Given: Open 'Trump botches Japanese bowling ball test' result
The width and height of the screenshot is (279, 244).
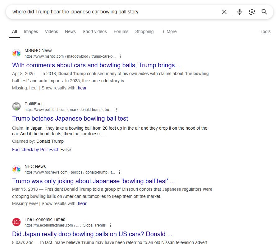Looking at the screenshot, I should click(x=70, y=118).
